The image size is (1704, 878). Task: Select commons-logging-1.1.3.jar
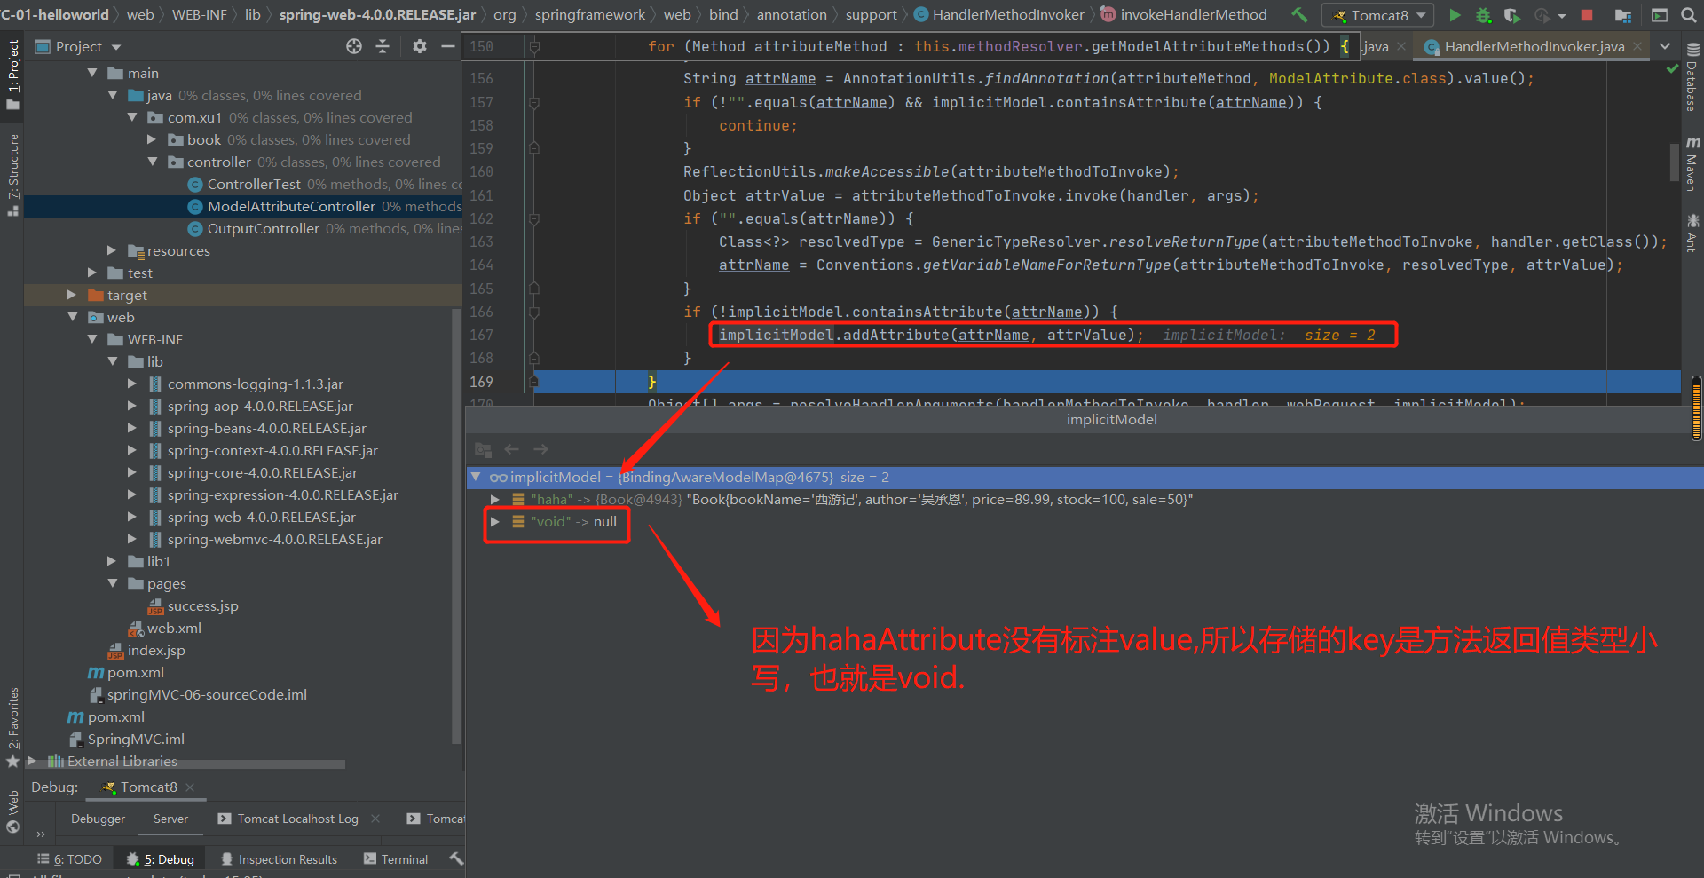tap(256, 384)
